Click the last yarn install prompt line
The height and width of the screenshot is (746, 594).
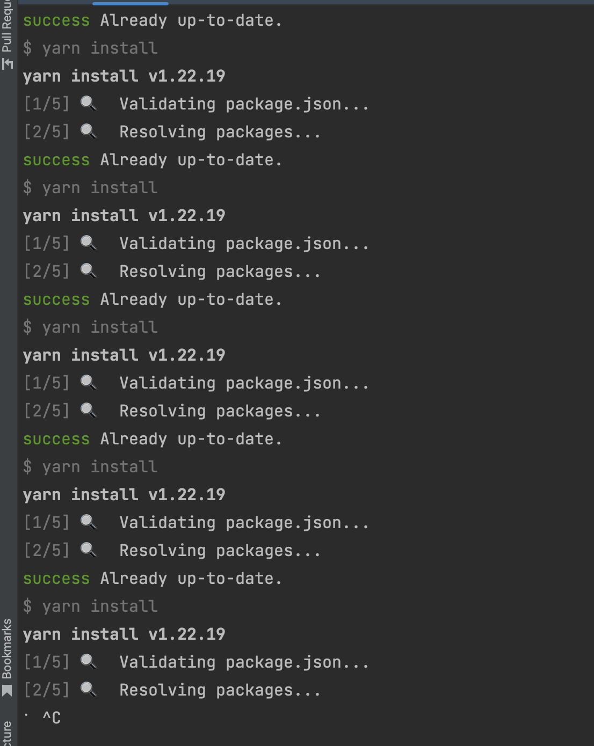tap(90, 606)
